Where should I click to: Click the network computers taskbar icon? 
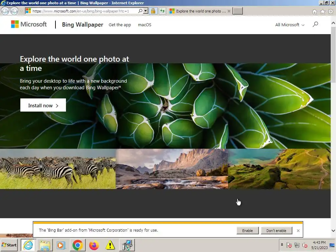pos(127,245)
